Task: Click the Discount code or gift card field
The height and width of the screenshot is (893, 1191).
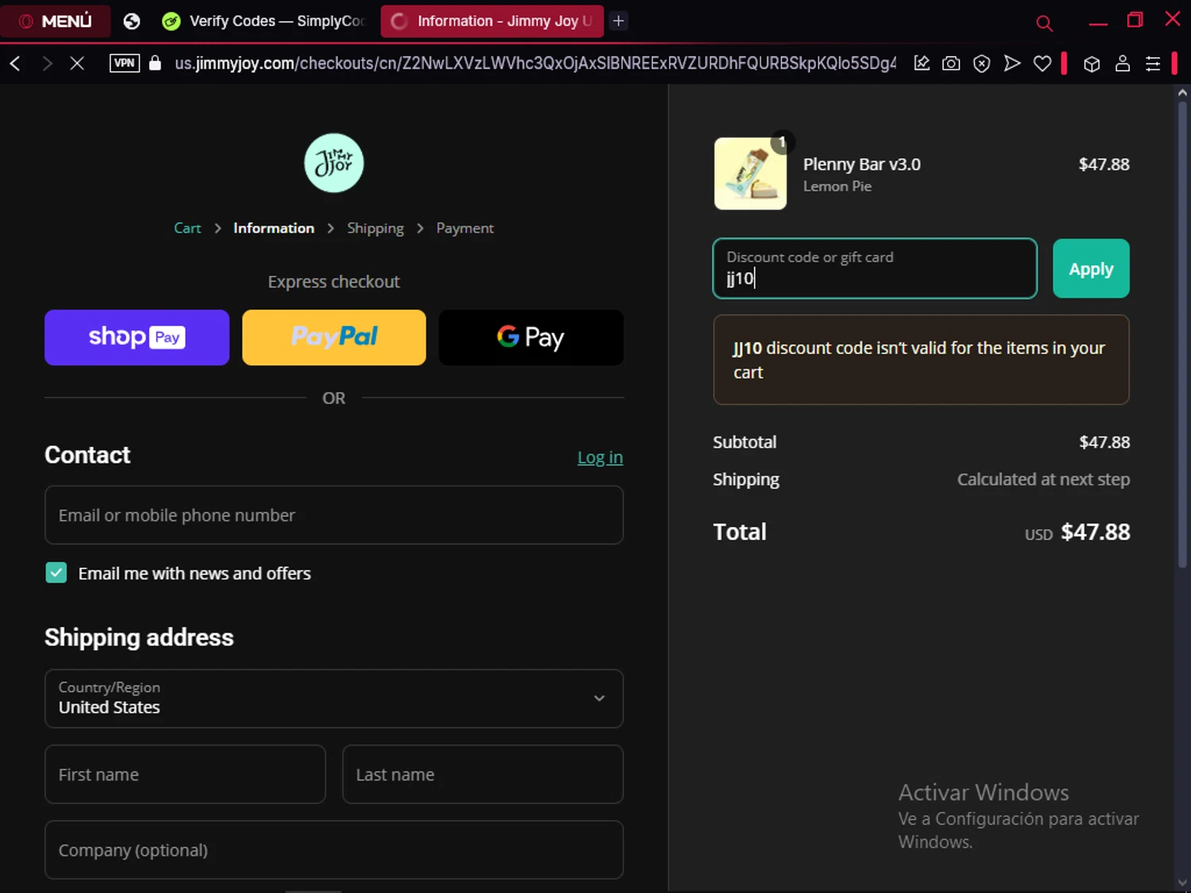Action: coord(875,268)
